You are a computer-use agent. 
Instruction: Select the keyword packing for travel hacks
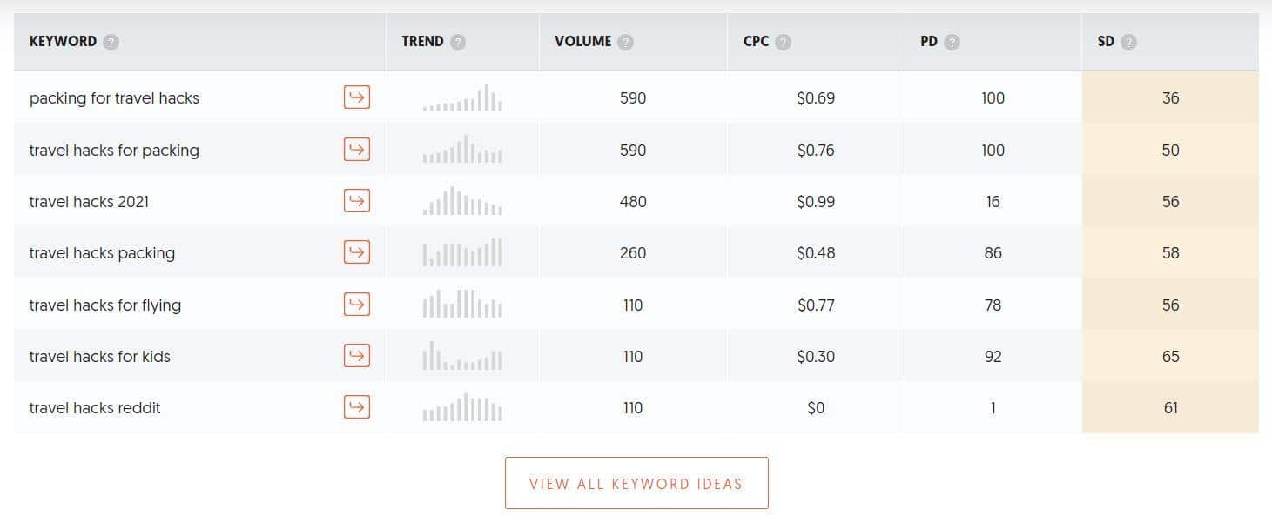[114, 98]
